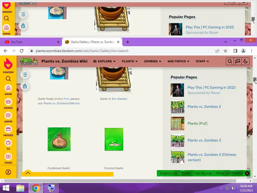View site information via padlock icon
Viewport: 257px width, 193px height.
(32, 51)
